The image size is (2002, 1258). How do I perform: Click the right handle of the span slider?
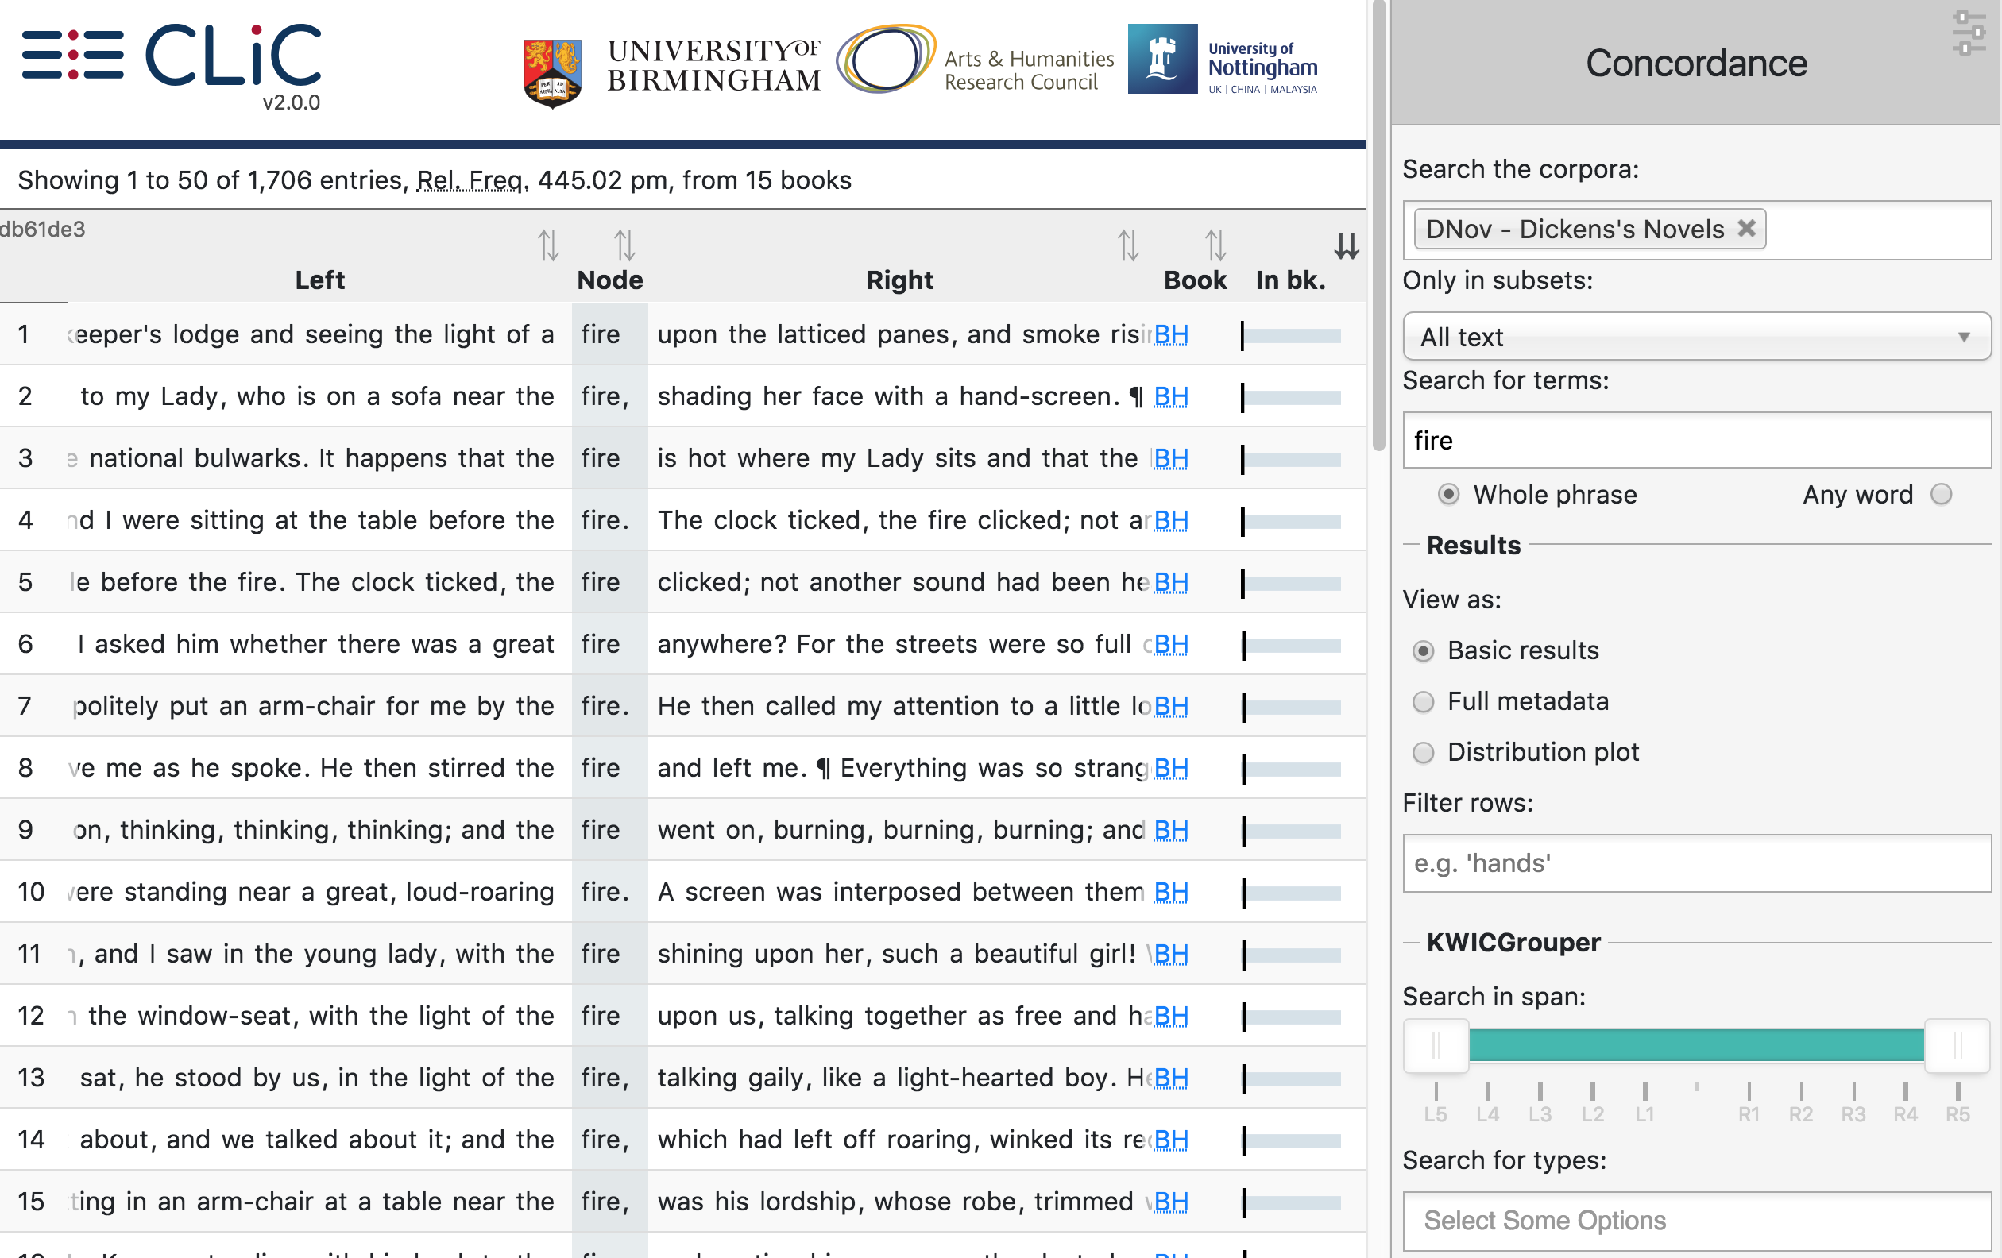coord(1957,1046)
